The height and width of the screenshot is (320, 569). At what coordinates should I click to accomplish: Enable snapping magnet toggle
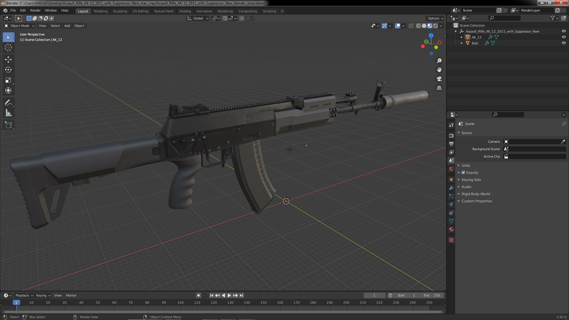point(225,18)
